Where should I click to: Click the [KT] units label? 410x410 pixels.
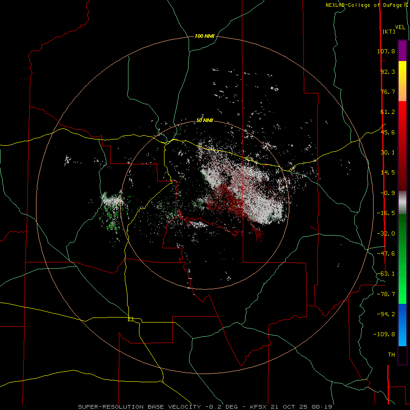[x=389, y=31]
